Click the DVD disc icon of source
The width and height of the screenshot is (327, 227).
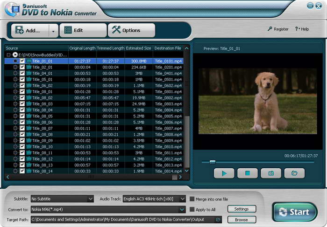[x=15, y=55]
